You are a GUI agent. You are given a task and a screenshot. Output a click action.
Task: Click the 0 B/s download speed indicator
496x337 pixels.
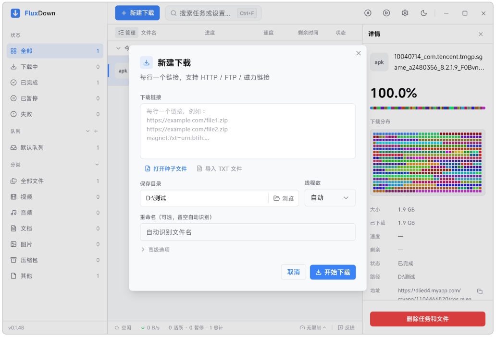[150, 327]
